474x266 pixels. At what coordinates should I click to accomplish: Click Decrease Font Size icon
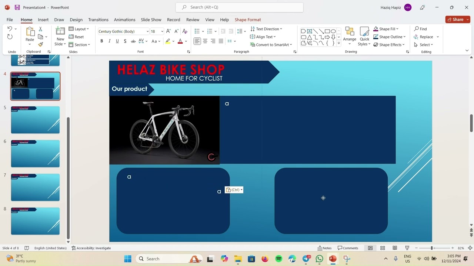coord(177,31)
